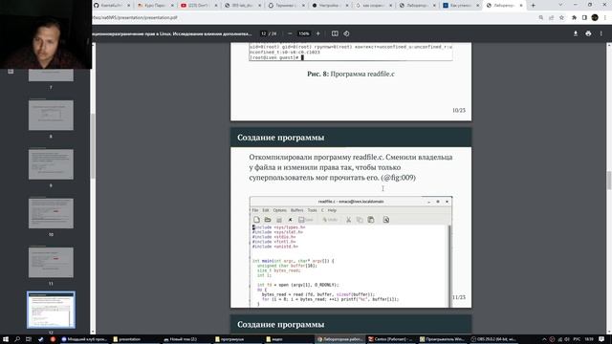This screenshot has height=344, width=612.
Task: Click the Emacs open folder icon
Action: tap(268, 220)
